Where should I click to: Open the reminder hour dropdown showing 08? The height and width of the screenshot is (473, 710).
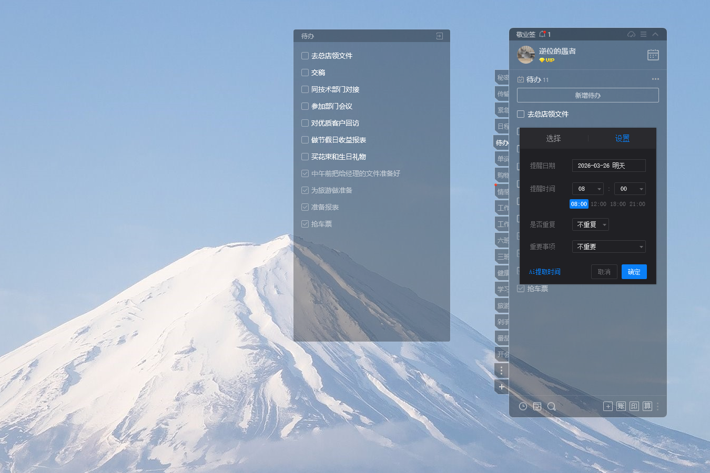tap(587, 189)
